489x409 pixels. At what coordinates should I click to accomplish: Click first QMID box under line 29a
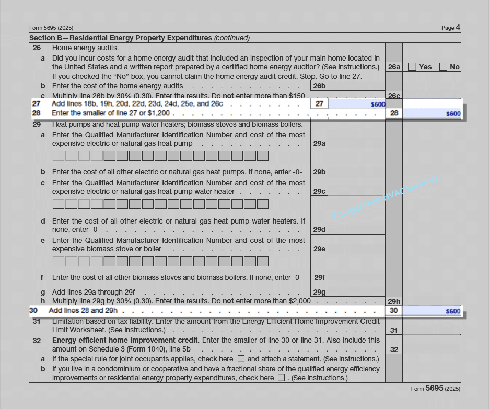coord(59,156)
